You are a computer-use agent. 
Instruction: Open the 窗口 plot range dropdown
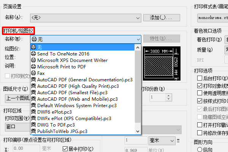(x=17, y=127)
